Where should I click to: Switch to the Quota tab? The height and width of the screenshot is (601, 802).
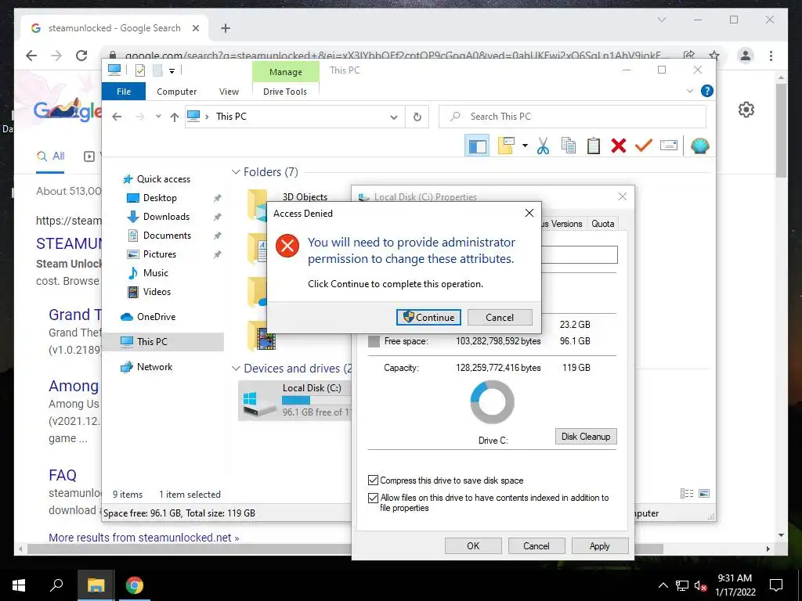pyautogui.click(x=602, y=224)
